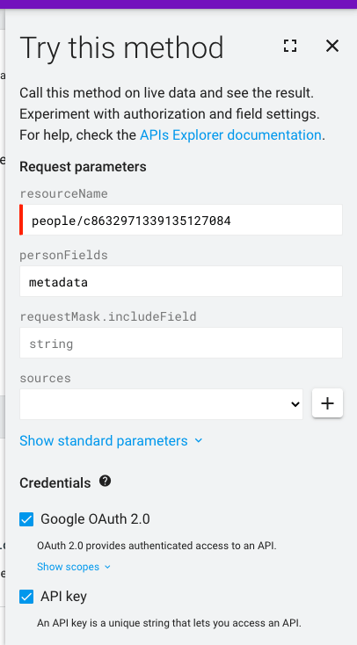357x645 pixels.
Task: Uncheck the Google OAuth 2.0 checkbox
Action: pos(26,519)
